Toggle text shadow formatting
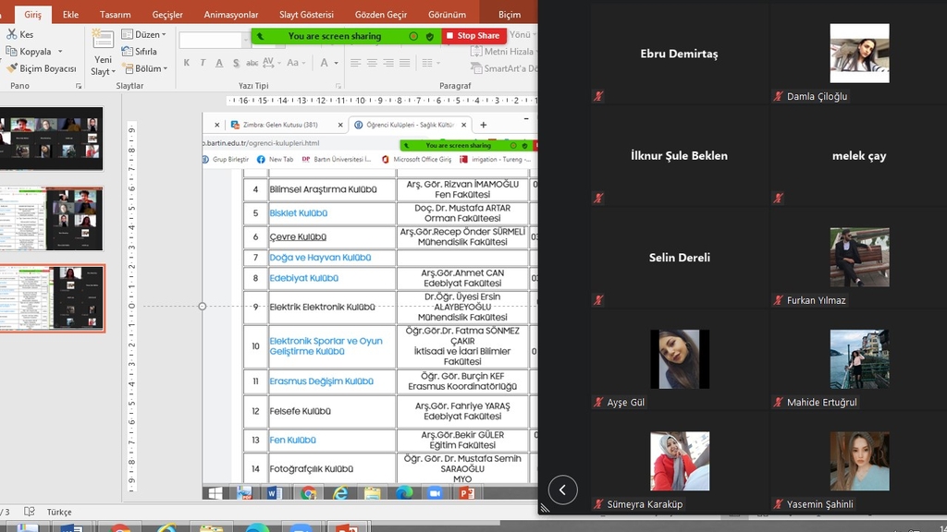This screenshot has width=947, height=532. [x=236, y=63]
